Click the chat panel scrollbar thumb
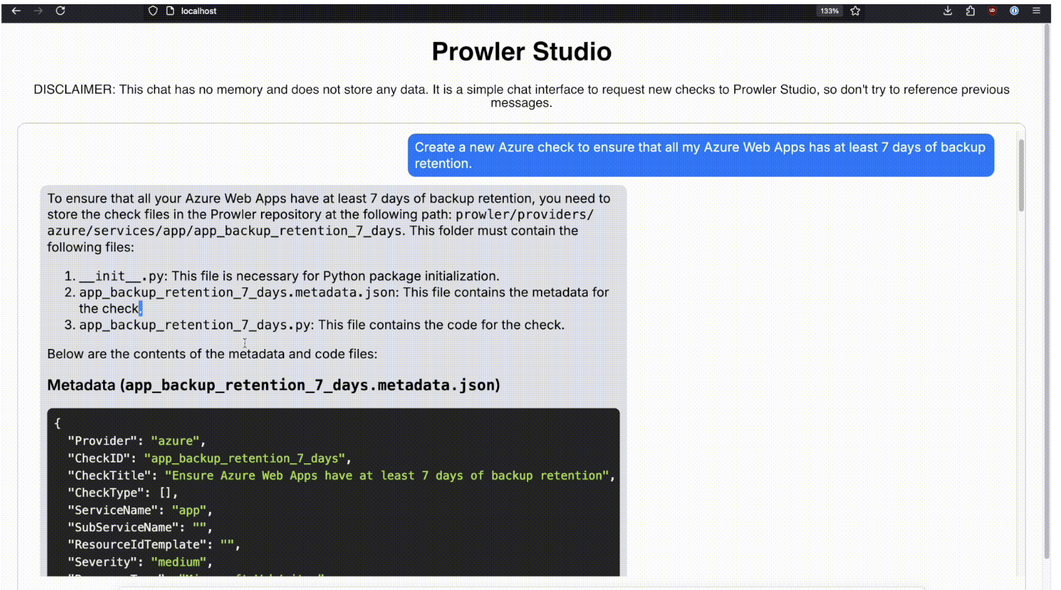The height and width of the screenshot is (590, 1061). [1021, 175]
